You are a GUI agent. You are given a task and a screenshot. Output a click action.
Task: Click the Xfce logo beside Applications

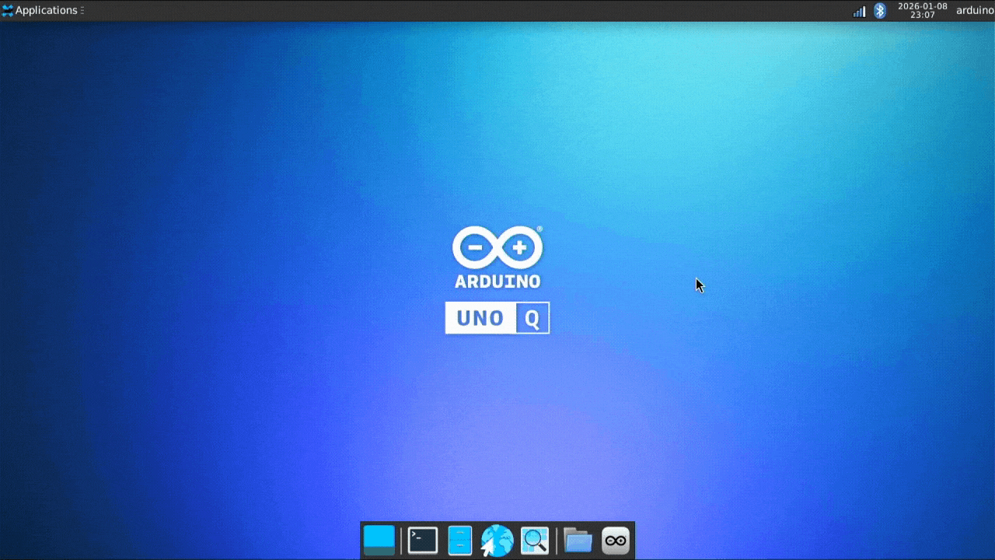coord(8,11)
